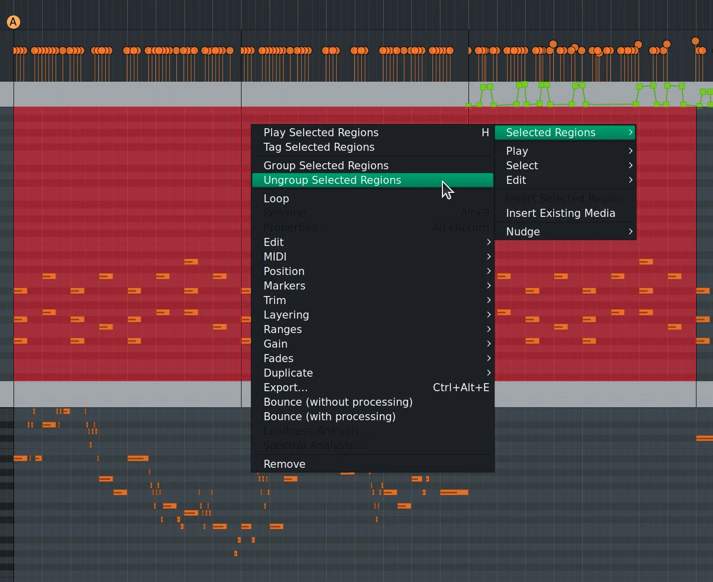The width and height of the screenshot is (713, 582).
Task: Click the orange A marker icon
Action: click(x=14, y=22)
